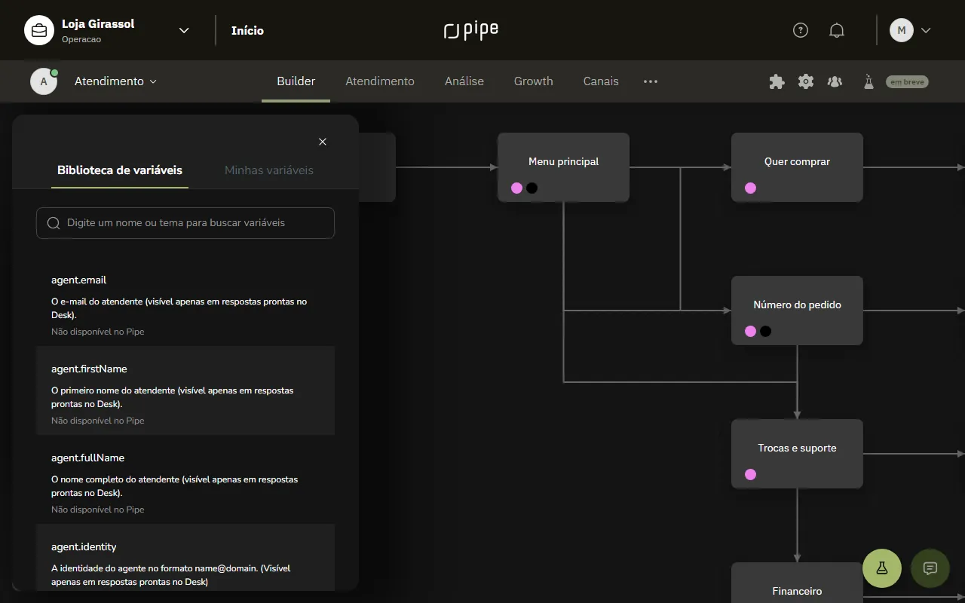
Task: Open the Financeiro block
Action: [797, 583]
